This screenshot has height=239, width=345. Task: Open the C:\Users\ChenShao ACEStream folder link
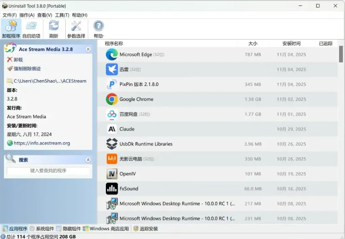click(50, 81)
